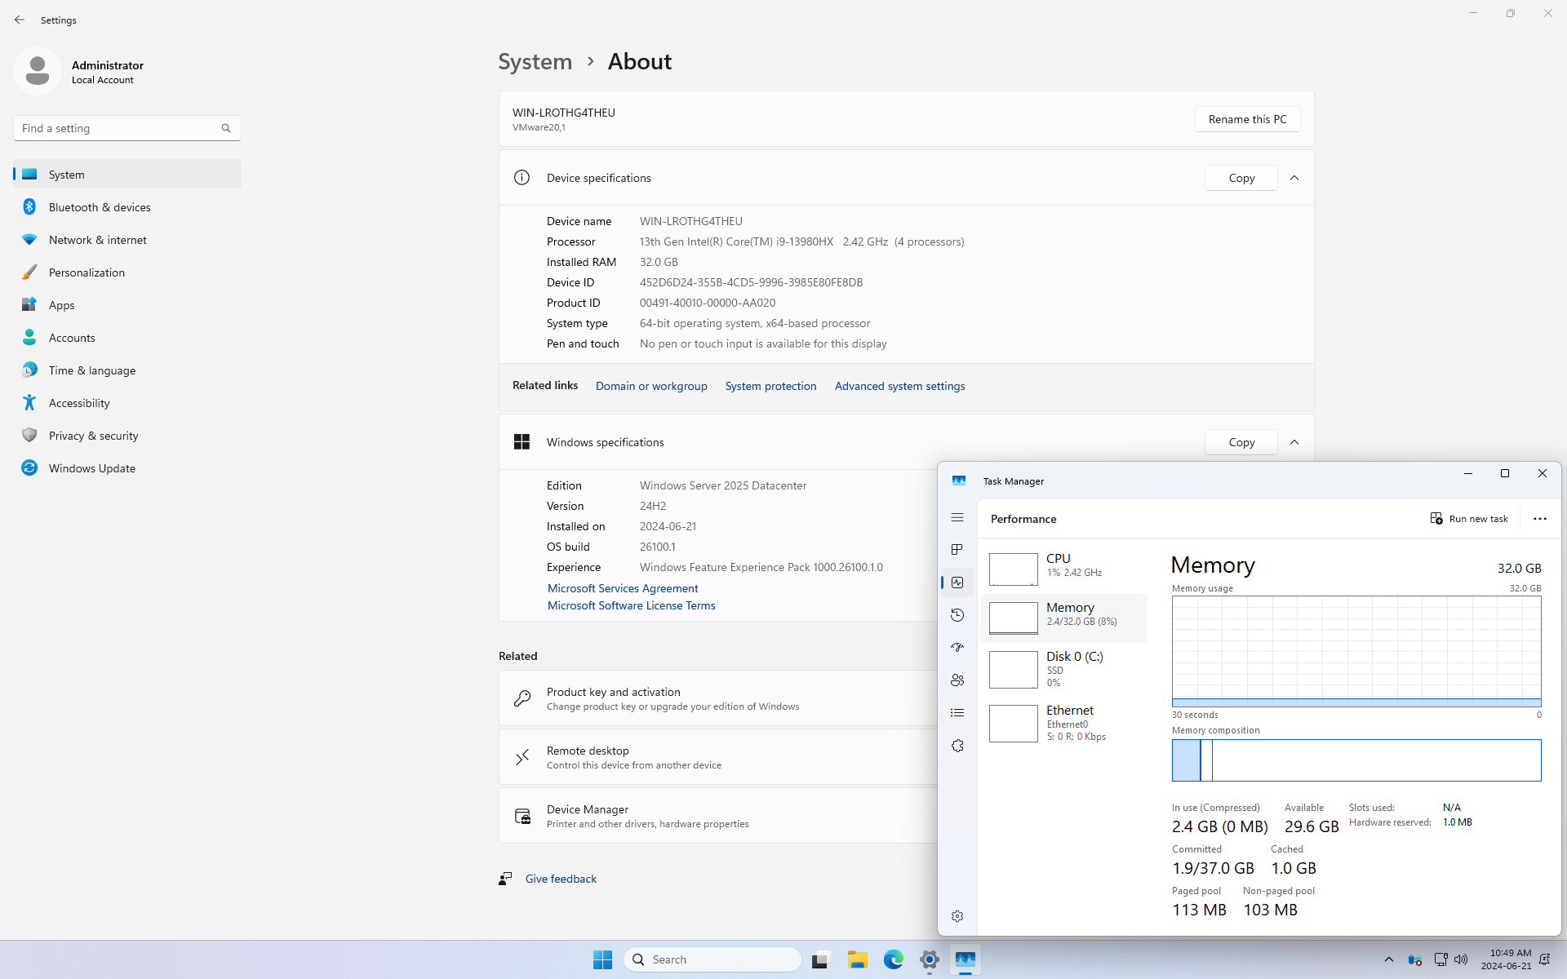This screenshot has height=979, width=1567.
Task: Open the Windows Start menu
Action: [602, 959]
